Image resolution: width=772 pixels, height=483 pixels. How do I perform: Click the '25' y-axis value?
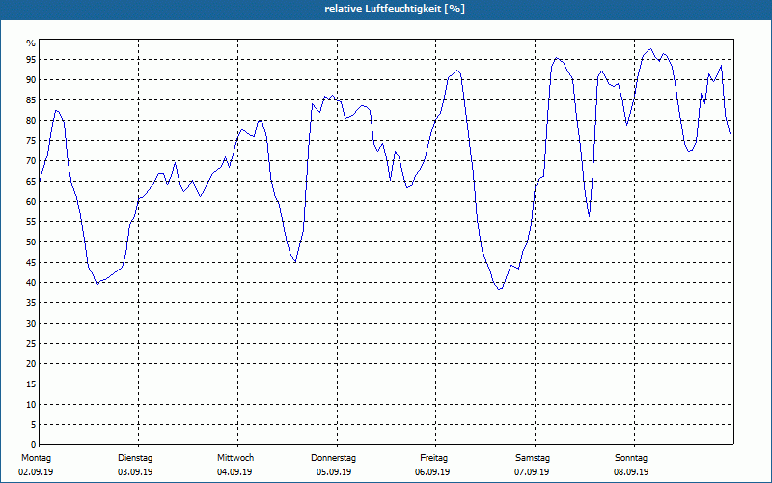click(x=31, y=344)
